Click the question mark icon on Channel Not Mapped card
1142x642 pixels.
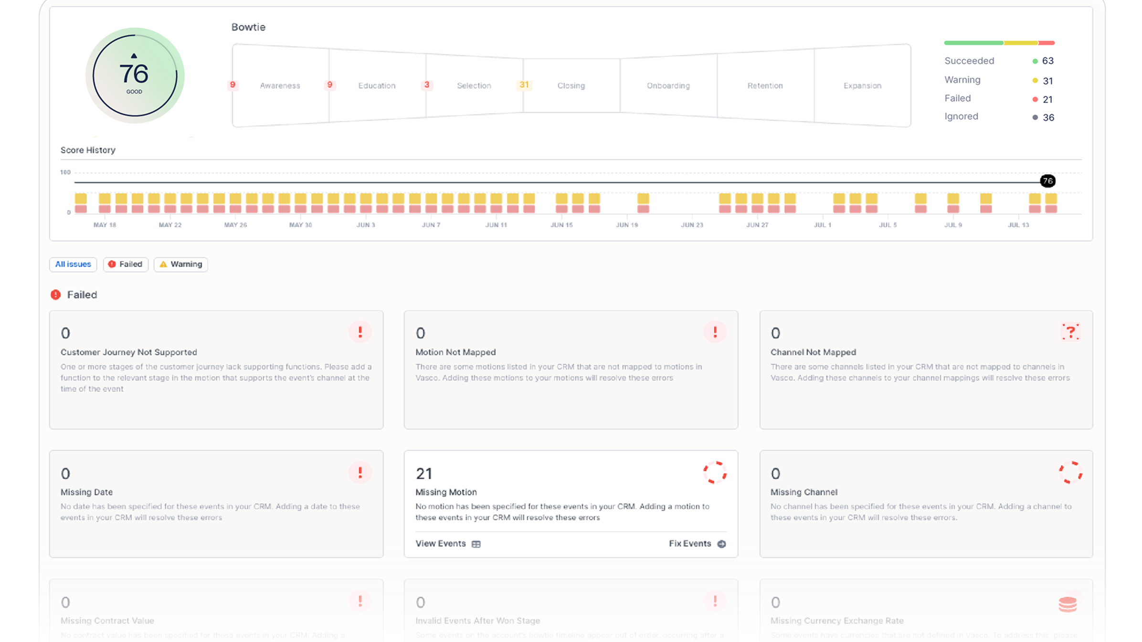click(1071, 332)
